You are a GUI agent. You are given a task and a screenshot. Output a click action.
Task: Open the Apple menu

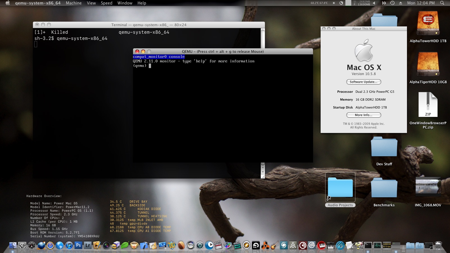click(8, 3)
